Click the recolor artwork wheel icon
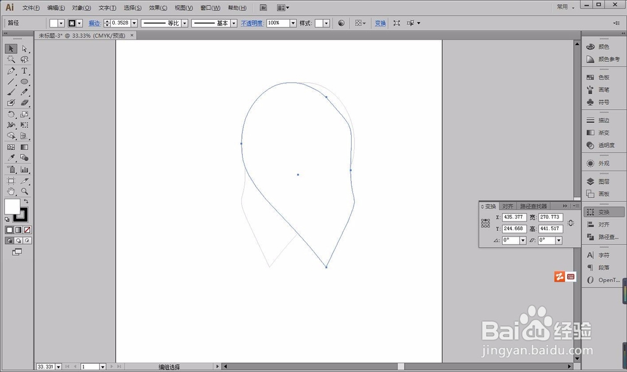Viewport: 627px width, 372px height. tap(341, 23)
